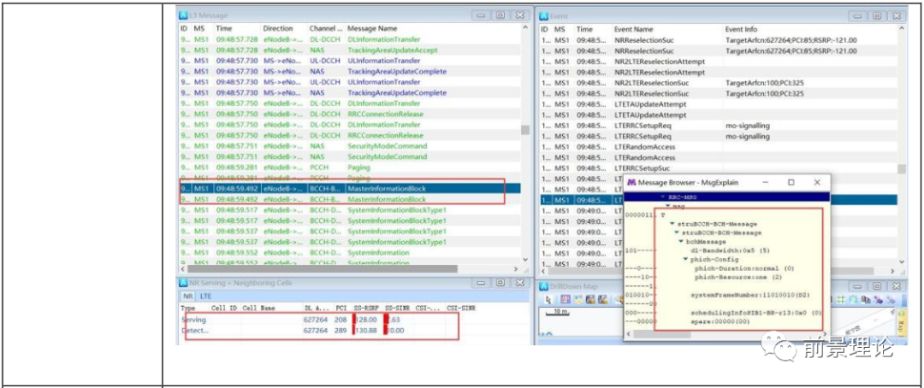924x388 pixels.
Task: Switch to the NR tab in Serving Cells
Action: [x=188, y=297]
